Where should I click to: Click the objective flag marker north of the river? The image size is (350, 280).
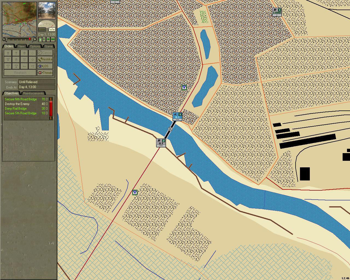184,87
